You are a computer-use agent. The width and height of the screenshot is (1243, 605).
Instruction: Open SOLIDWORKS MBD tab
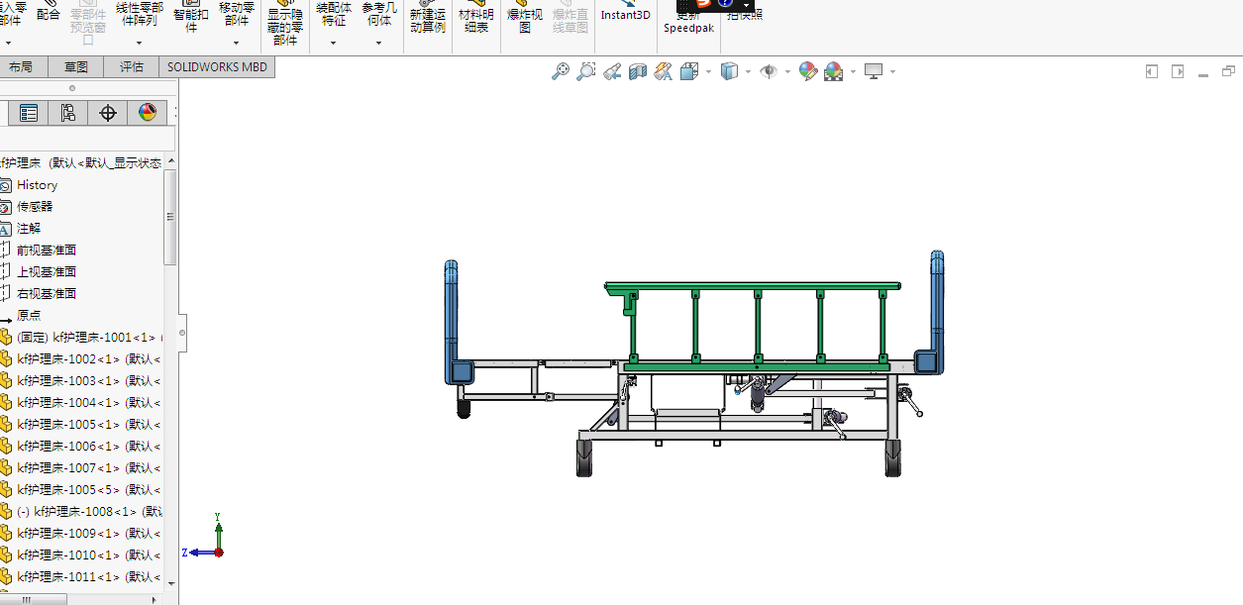(217, 67)
